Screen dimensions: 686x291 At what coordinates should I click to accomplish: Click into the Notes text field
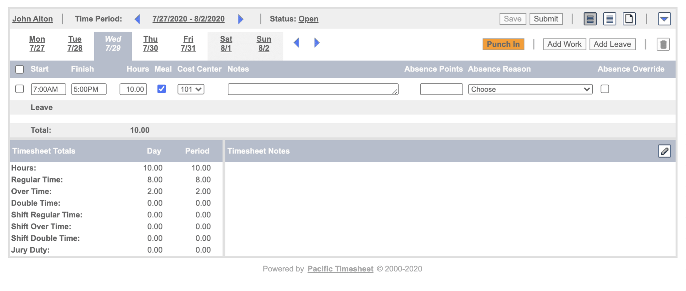point(313,89)
